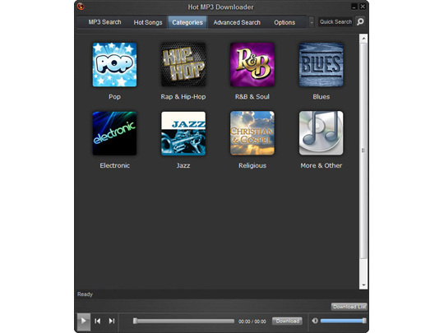Open the More & Other music icon
This screenshot has width=444, height=333.
coord(321,133)
